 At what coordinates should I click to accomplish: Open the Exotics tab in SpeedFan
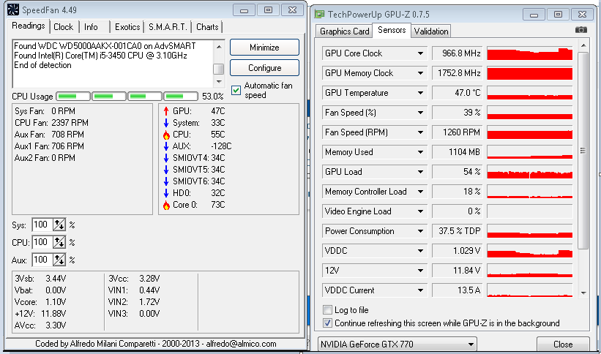tap(127, 27)
